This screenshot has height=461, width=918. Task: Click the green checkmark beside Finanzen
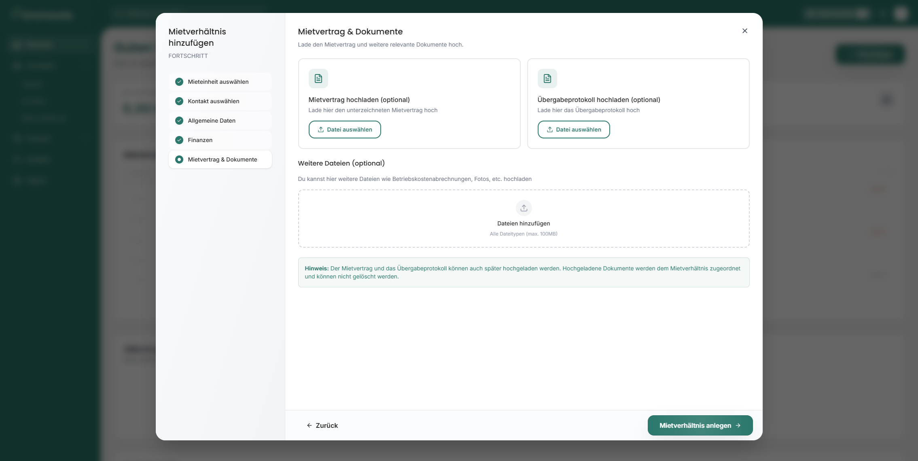click(x=179, y=140)
